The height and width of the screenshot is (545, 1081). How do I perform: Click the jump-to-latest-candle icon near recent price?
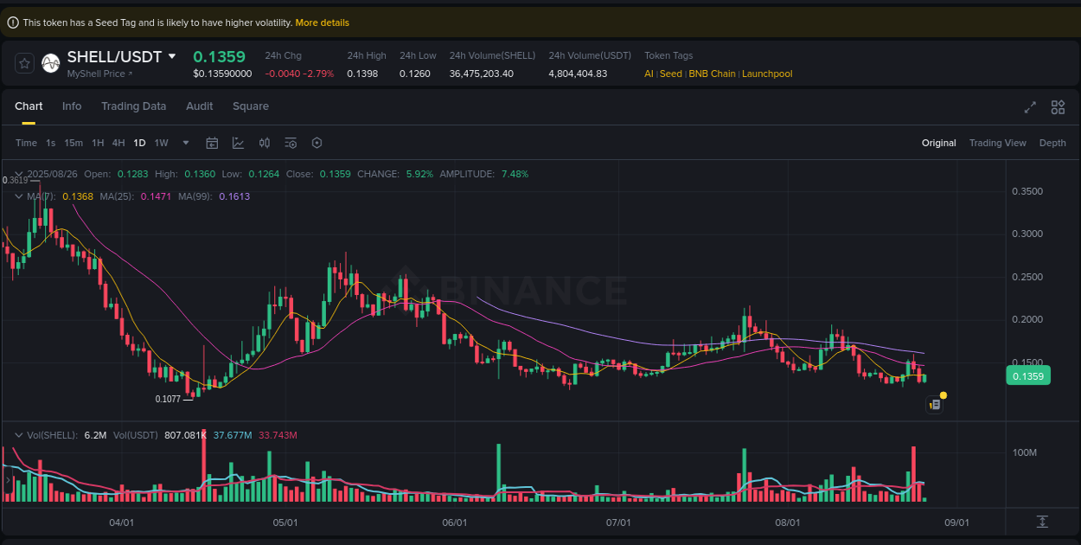point(934,404)
